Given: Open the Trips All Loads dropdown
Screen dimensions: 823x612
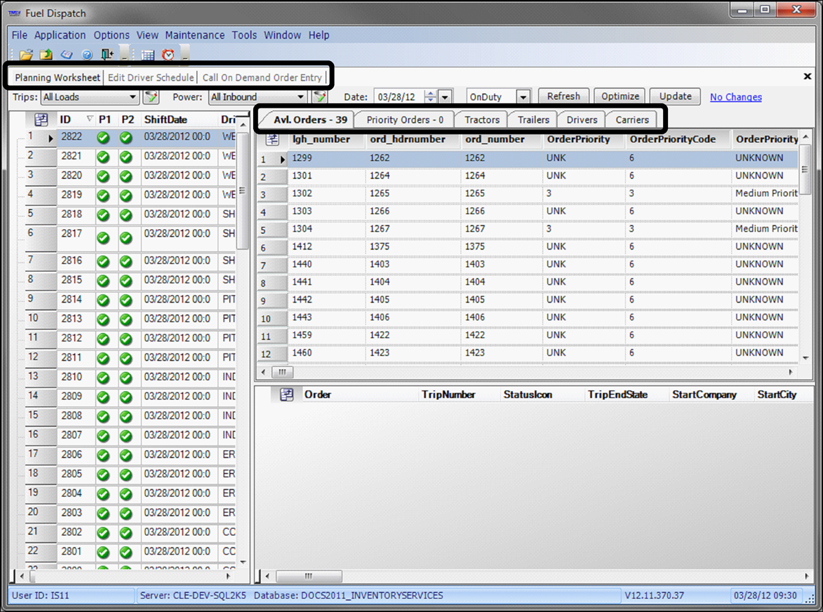Looking at the screenshot, I should [134, 97].
